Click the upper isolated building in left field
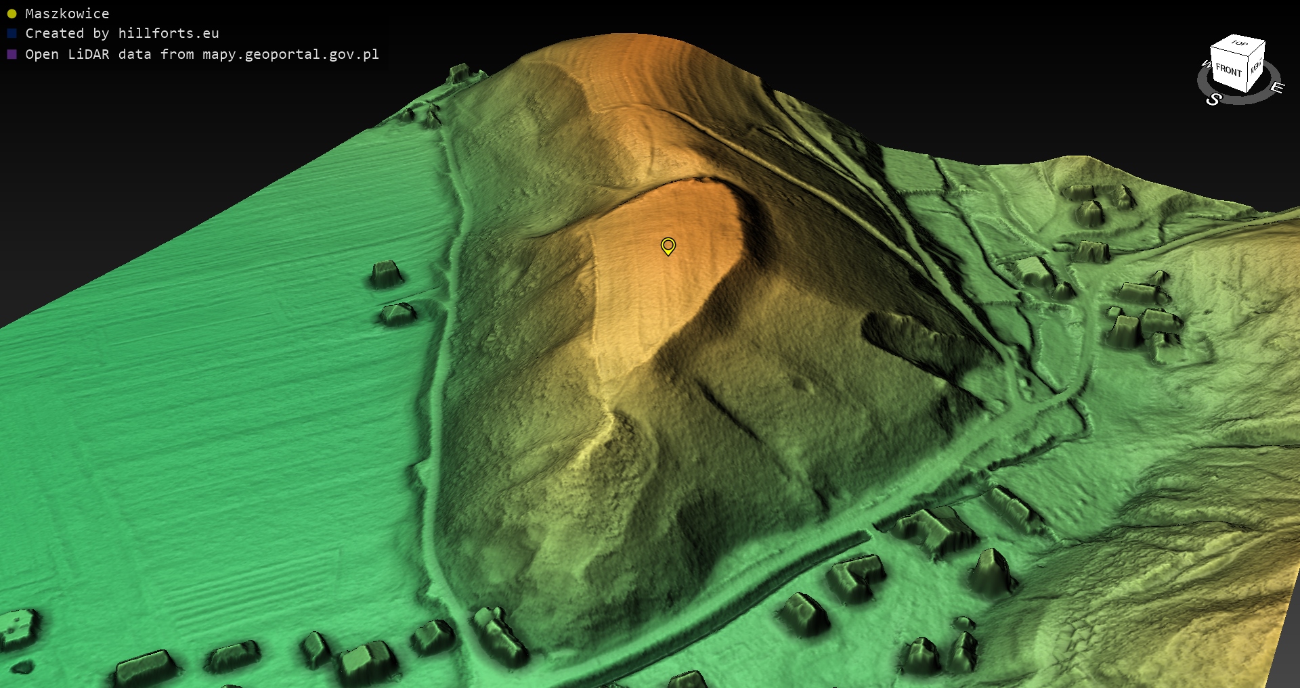Viewport: 1300px width, 688px height. tap(386, 273)
